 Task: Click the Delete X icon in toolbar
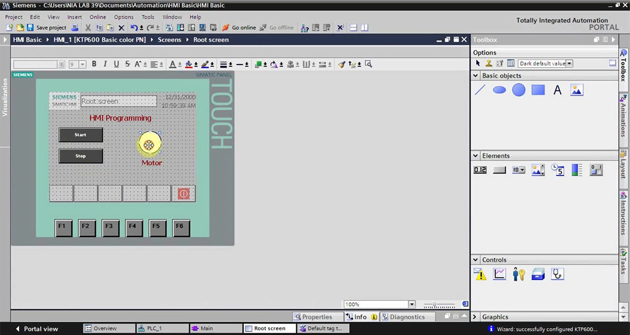pyautogui.click(x=121, y=27)
